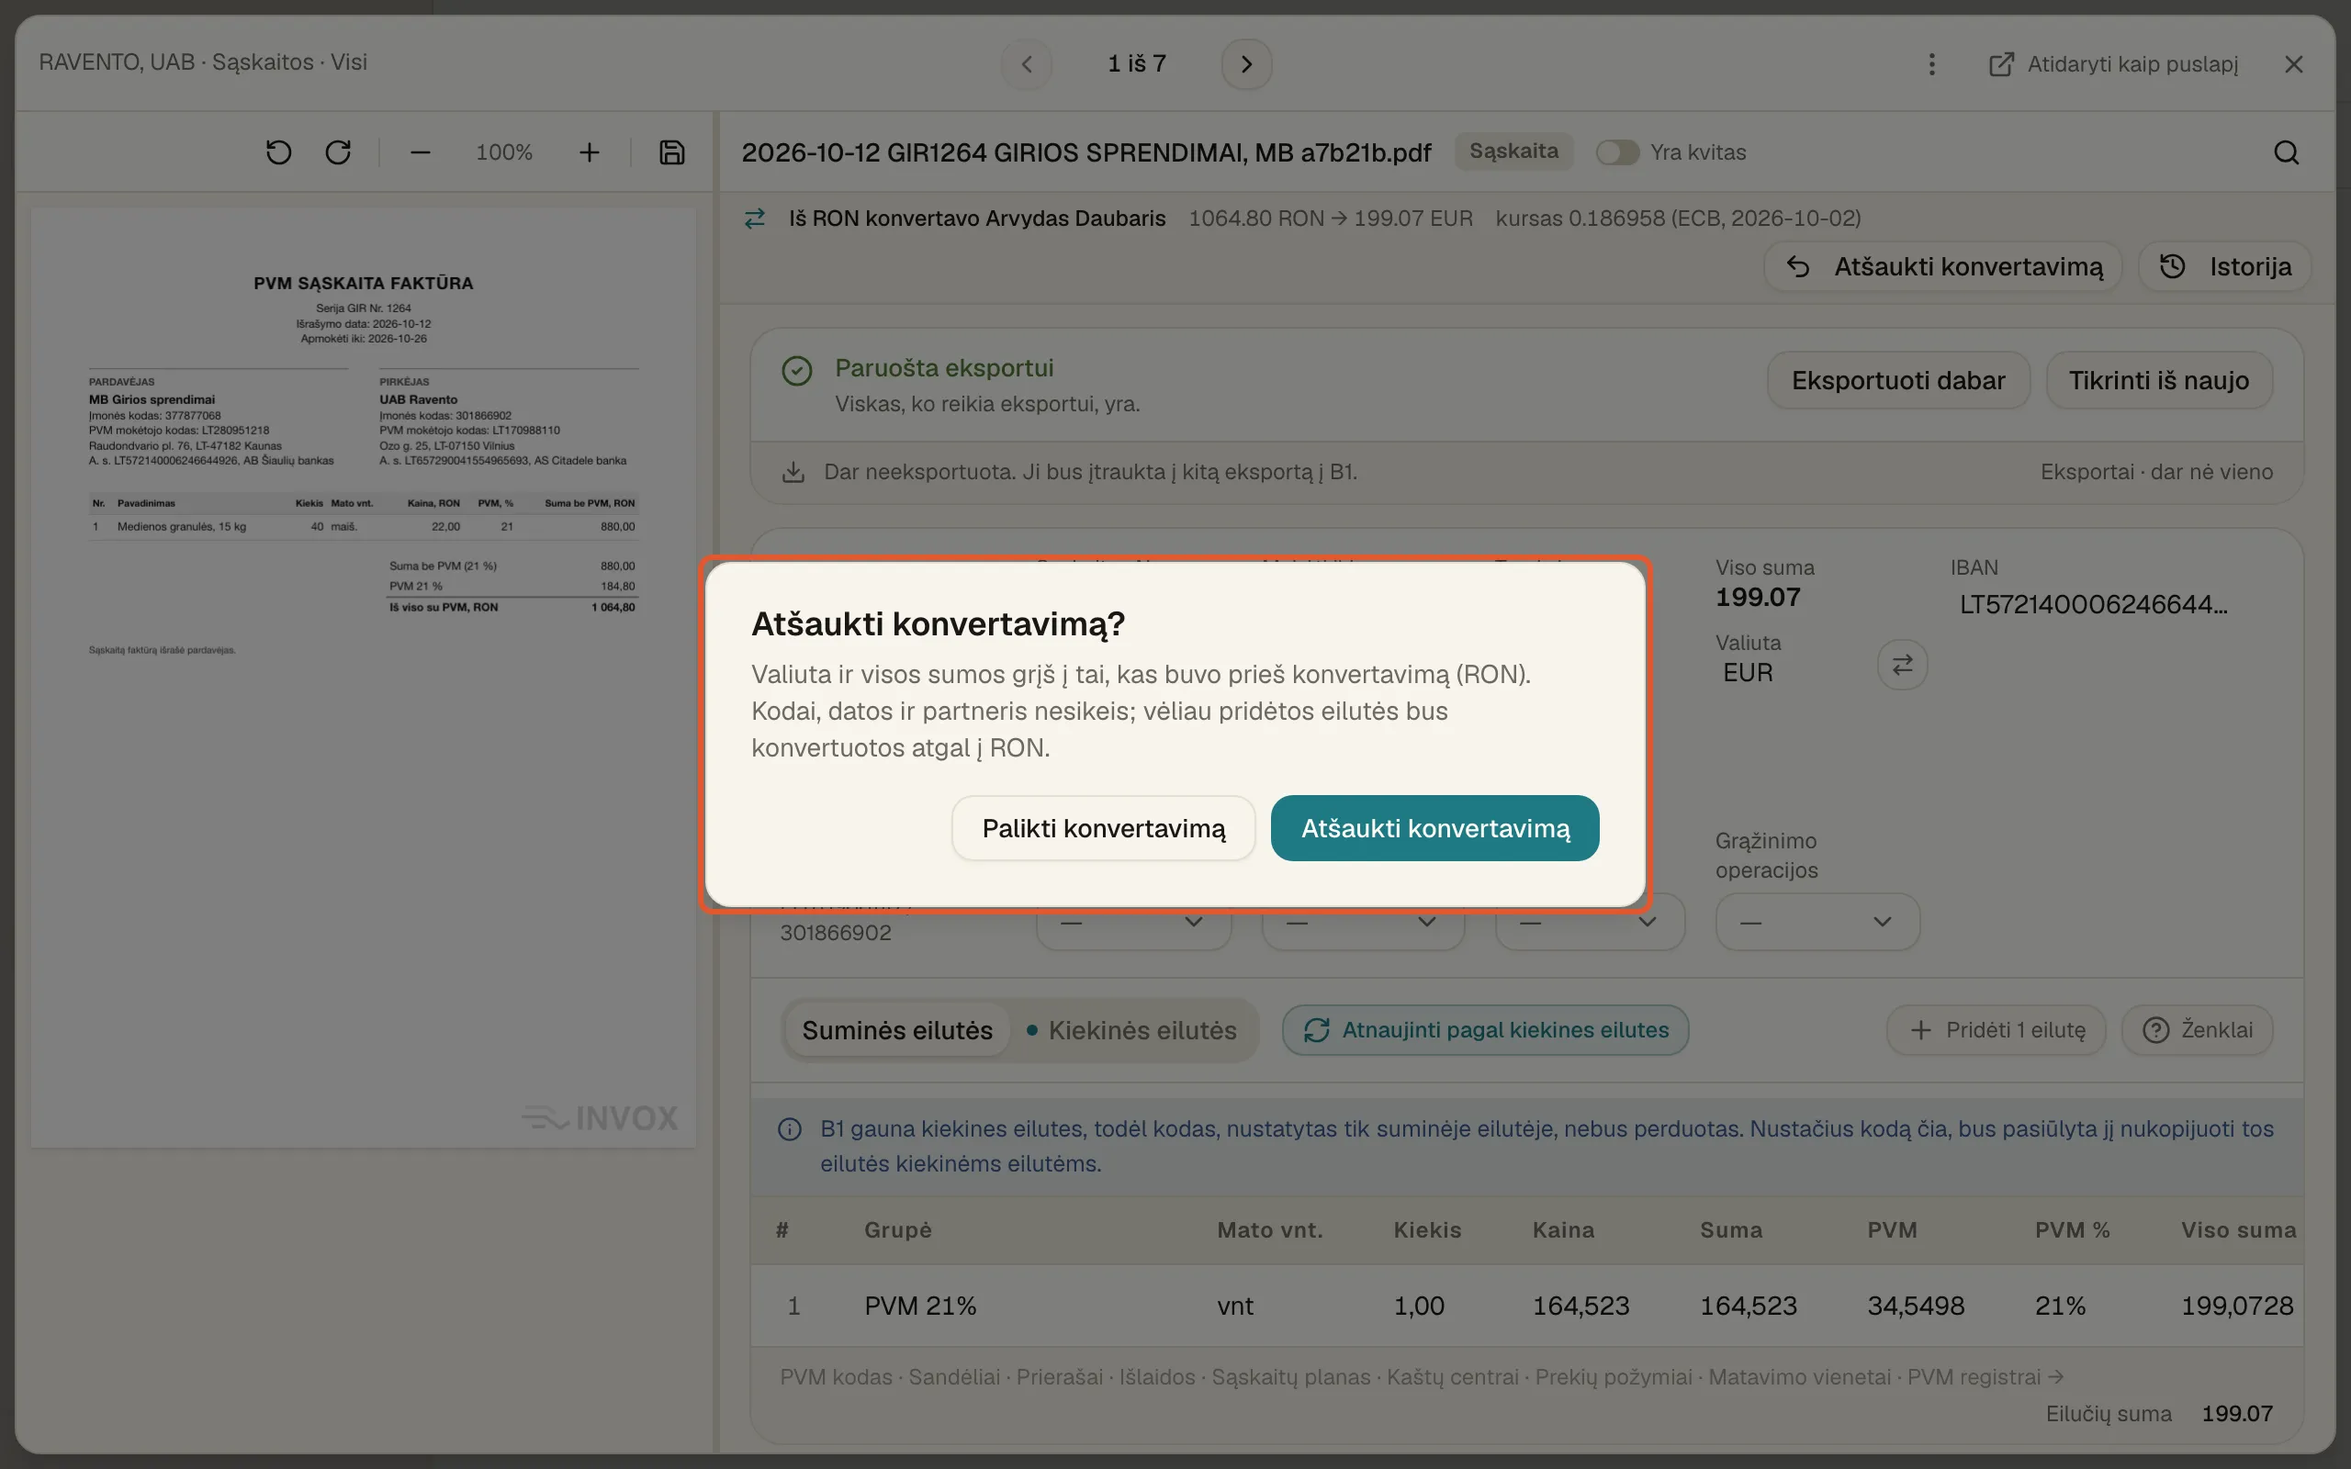
Task: Click the info icon in the B1 notice
Action: [790, 1129]
